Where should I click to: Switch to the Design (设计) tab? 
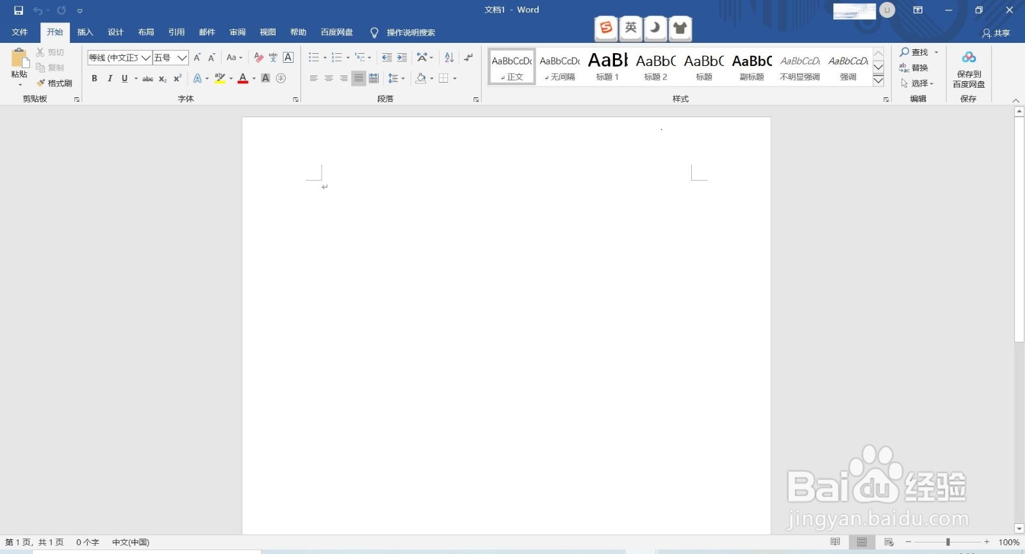pos(115,33)
